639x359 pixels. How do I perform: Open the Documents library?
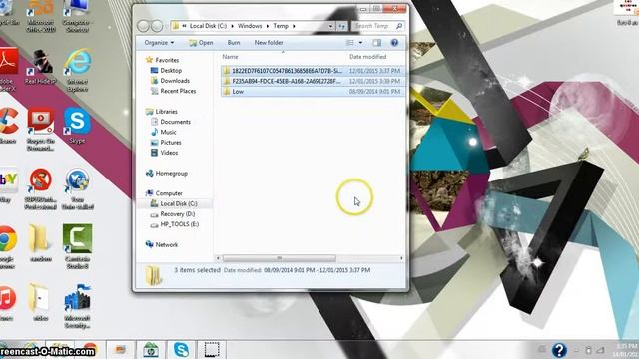[175, 122]
